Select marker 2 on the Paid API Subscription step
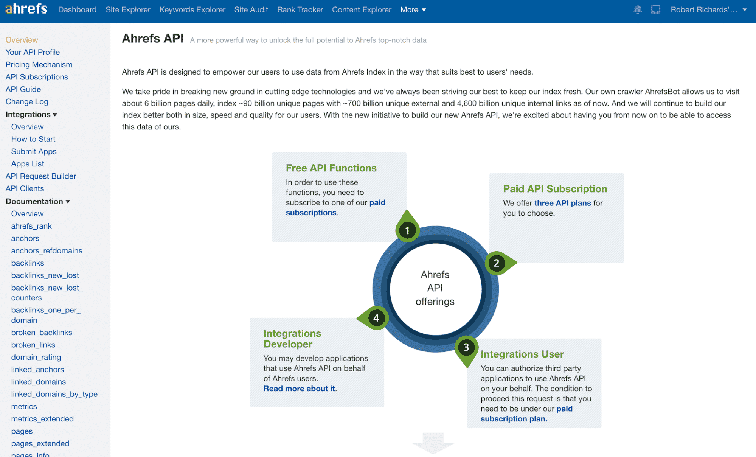 point(496,263)
